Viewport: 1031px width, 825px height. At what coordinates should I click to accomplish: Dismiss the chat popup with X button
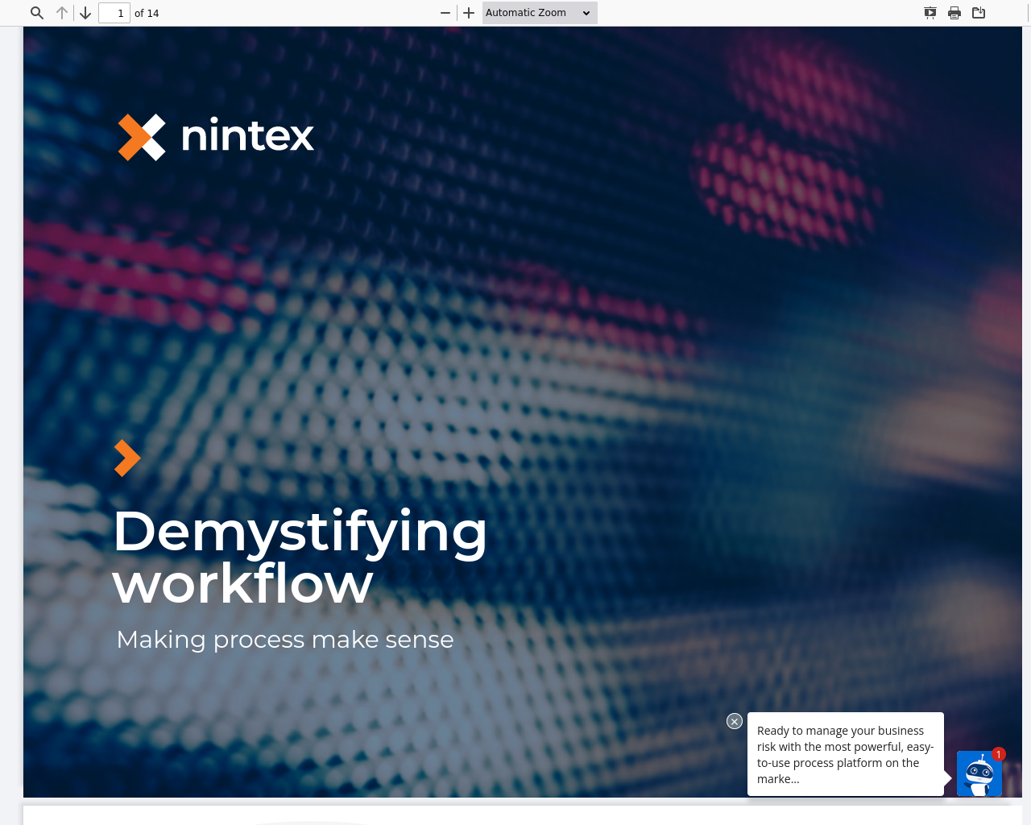(x=734, y=721)
